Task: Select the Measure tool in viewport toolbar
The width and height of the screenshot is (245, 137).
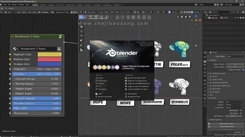Action: pos(81,50)
